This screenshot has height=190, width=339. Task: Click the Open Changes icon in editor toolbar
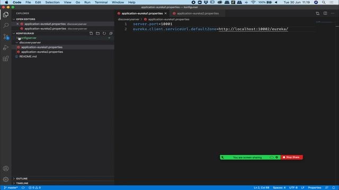click(x=317, y=13)
